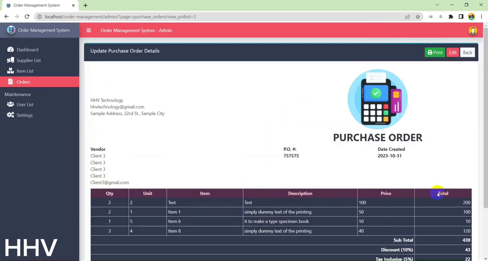Click the 'Unit' column header
Viewport: 488px width, 261px height.
coord(148,193)
